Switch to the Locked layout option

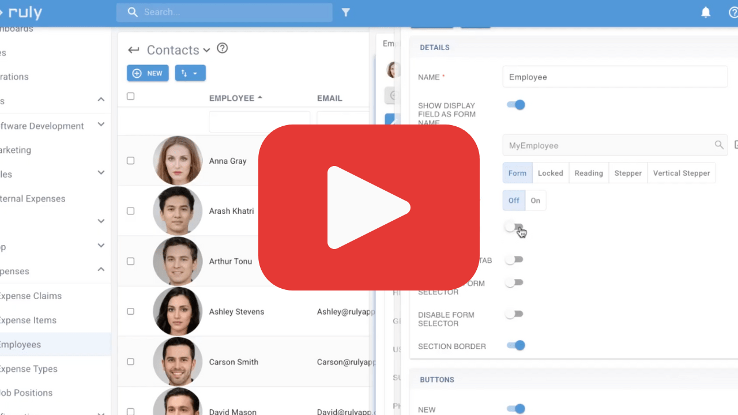[551, 173]
